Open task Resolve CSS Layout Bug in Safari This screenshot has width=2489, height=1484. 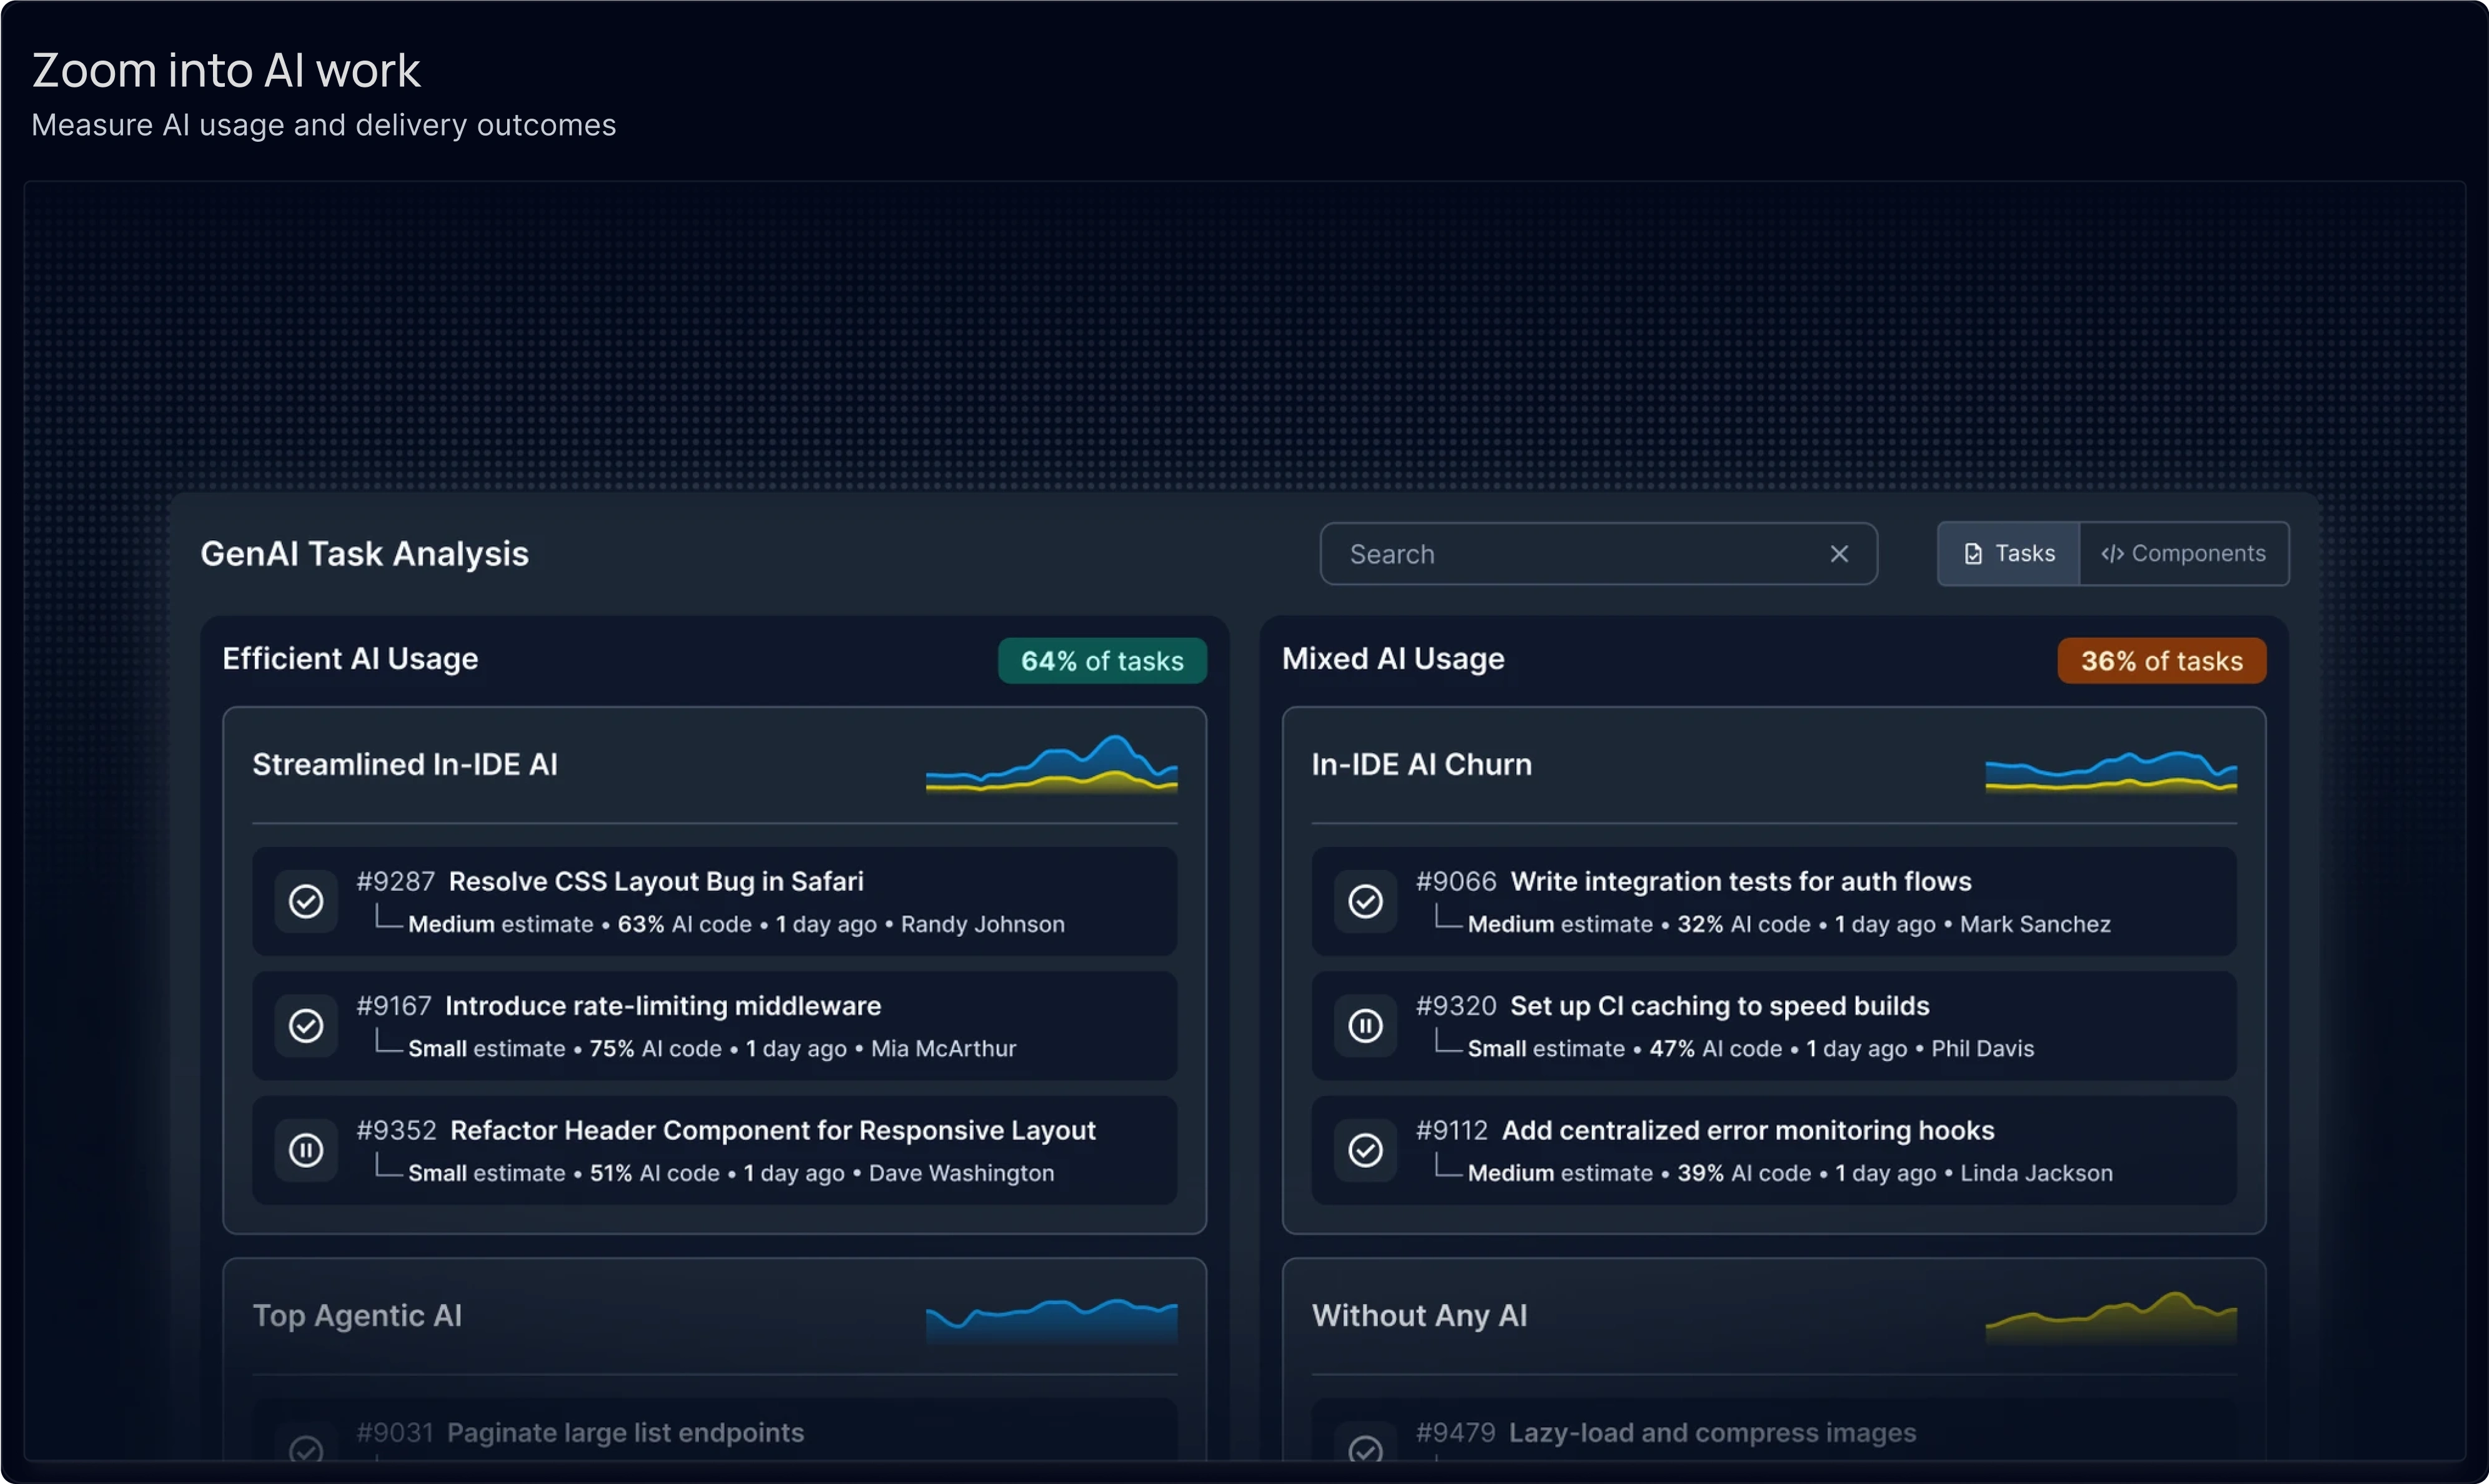click(655, 881)
